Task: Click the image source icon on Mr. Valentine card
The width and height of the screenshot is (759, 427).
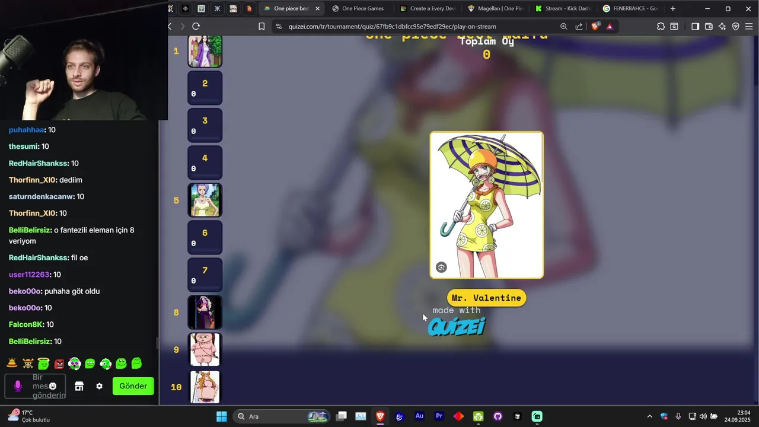Action: click(441, 267)
